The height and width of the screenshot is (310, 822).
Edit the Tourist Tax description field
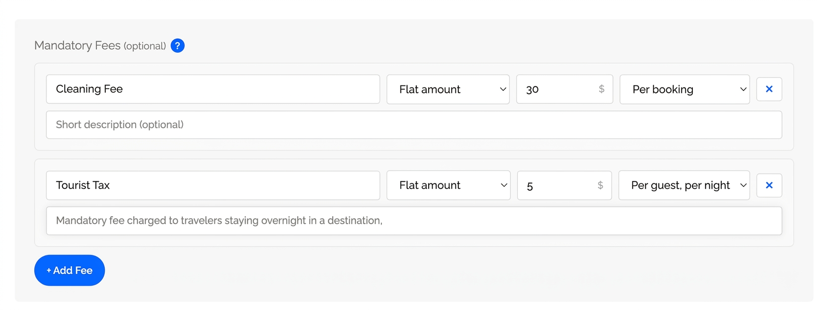click(x=414, y=221)
